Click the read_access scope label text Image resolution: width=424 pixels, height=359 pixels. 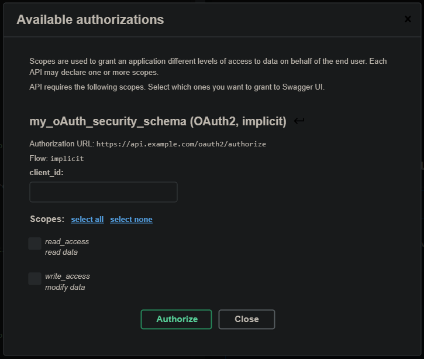coord(67,241)
